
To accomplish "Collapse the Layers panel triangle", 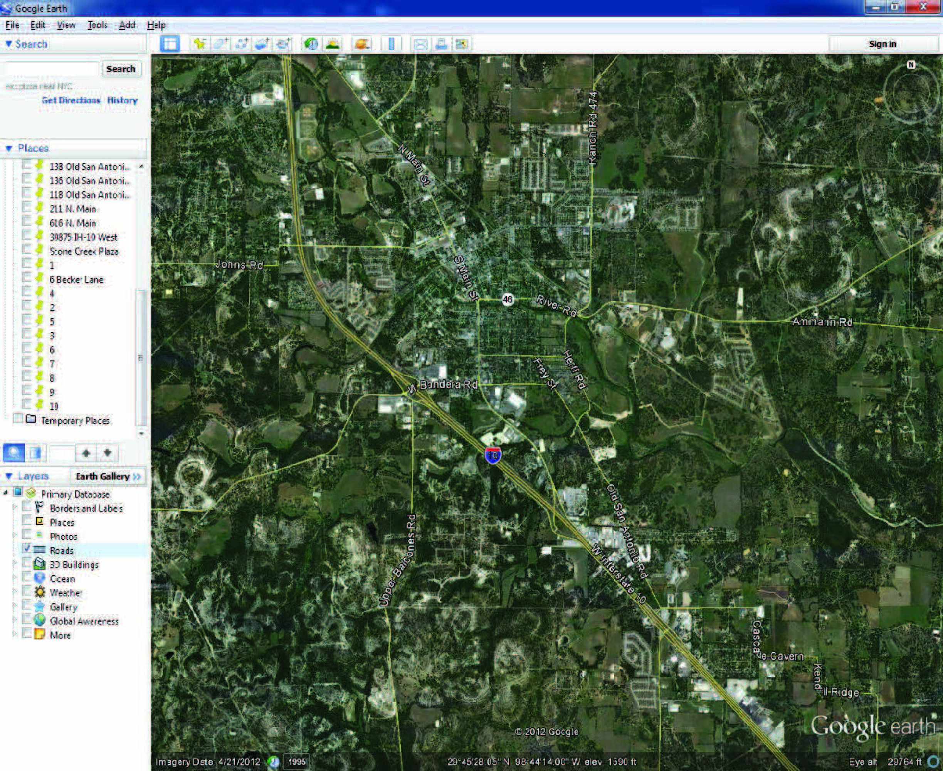I will coord(9,476).
